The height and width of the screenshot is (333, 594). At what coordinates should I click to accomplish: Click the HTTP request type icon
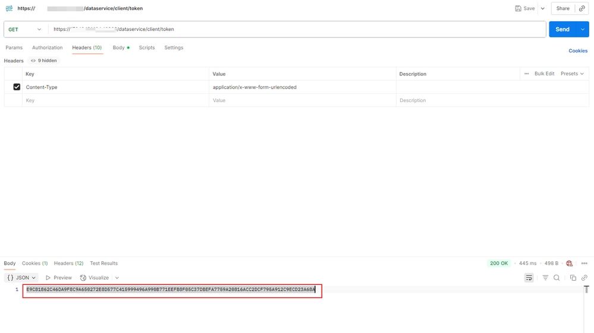[9, 8]
